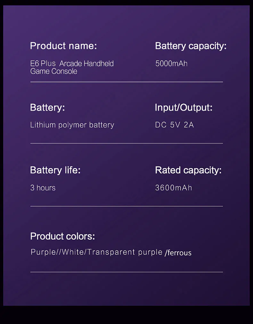This screenshot has height=324, width=253.
Task: Select the 3 hours value
Action: [x=43, y=188]
